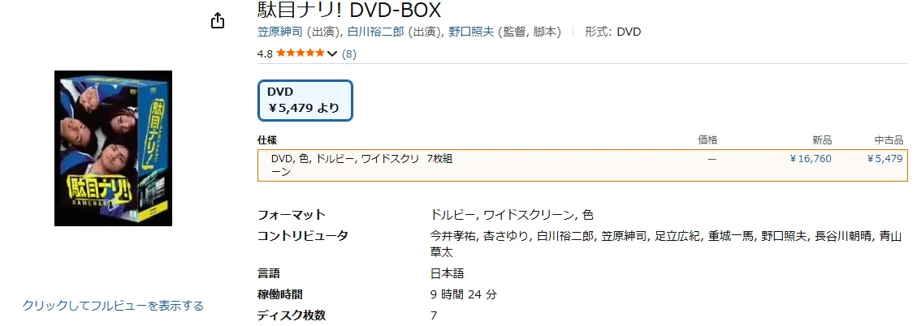Viewport: 917px width, 326px height.
Task: Expand the rating breakdown chevron
Action: [x=331, y=54]
